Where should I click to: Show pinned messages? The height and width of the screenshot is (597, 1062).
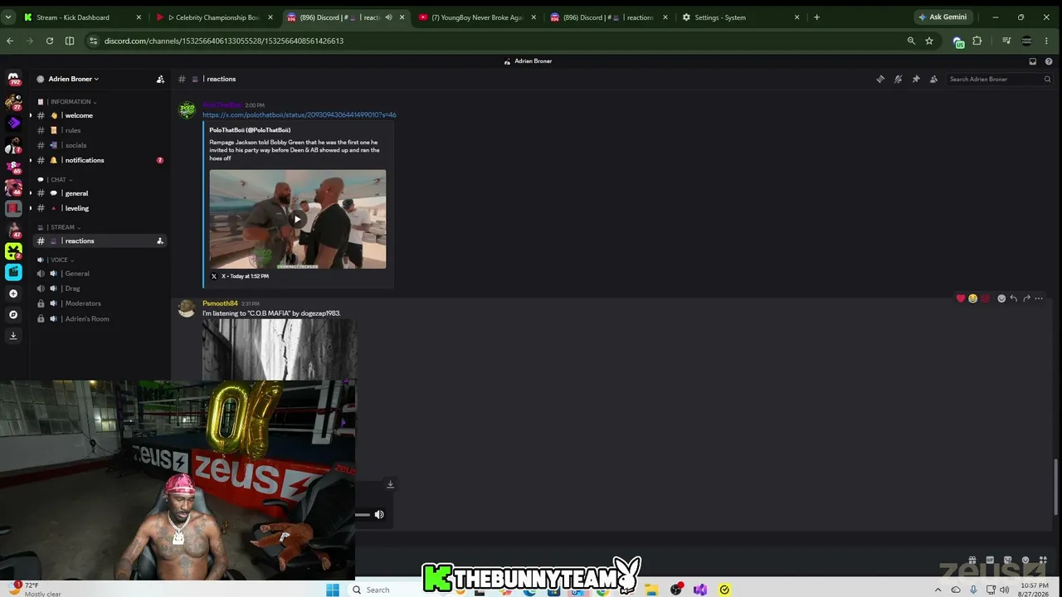tap(916, 80)
